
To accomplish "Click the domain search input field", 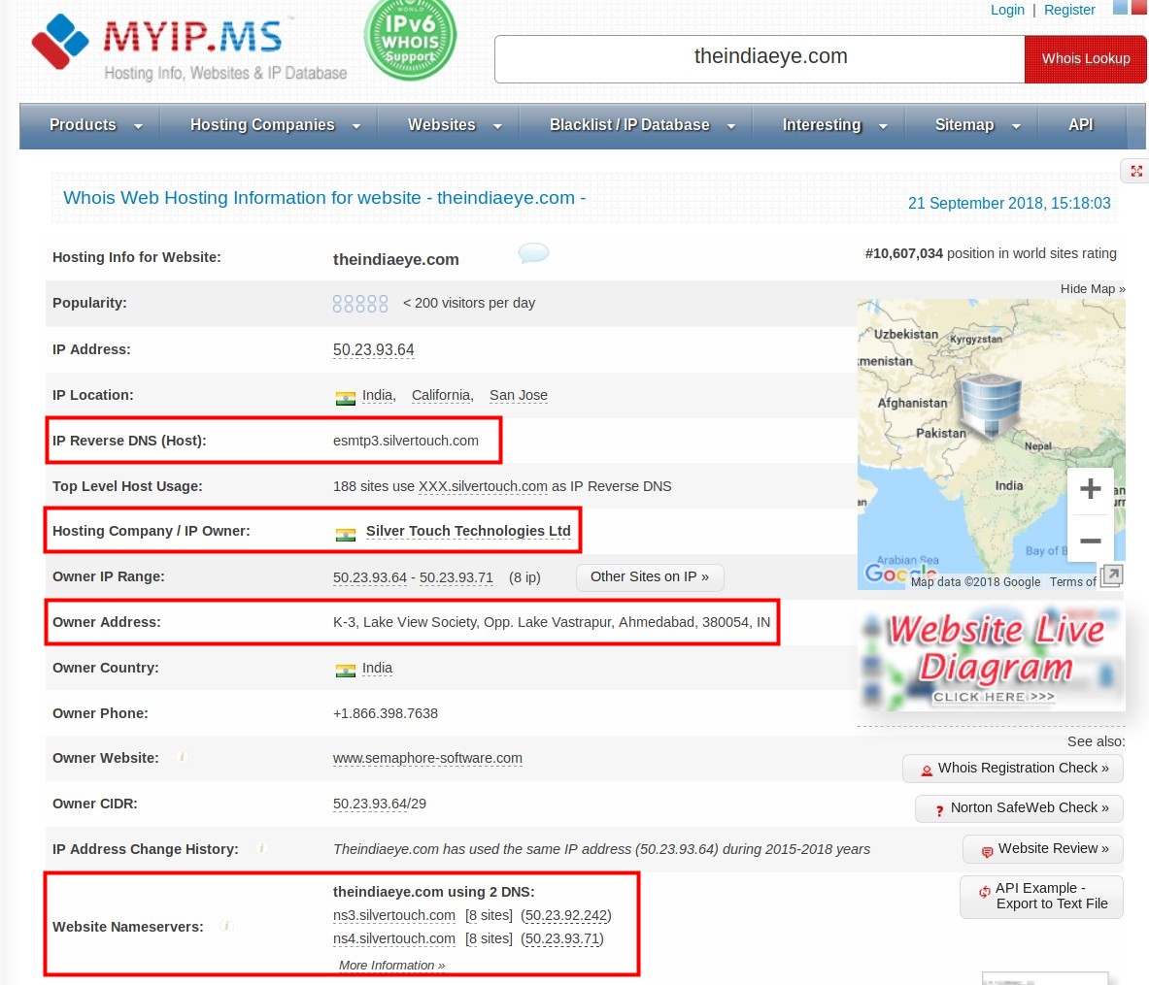I will click(760, 58).
